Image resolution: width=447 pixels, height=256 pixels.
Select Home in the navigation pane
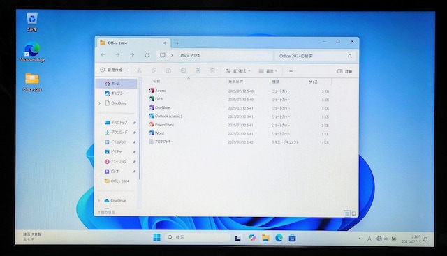pos(117,84)
